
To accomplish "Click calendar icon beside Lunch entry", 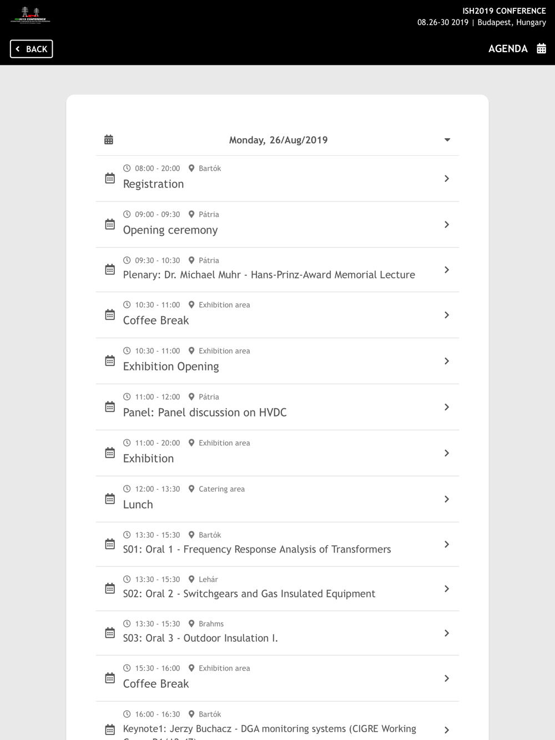I will click(x=110, y=499).
